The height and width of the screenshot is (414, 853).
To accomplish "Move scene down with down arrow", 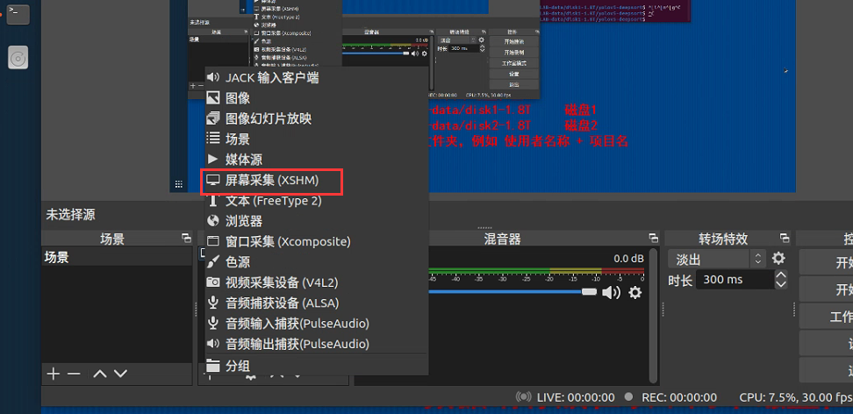I will pos(120,374).
